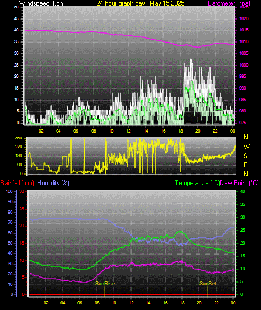Click the N compass label at top
Image resolution: width=261 pixels, height=310 pixels.
246,137
